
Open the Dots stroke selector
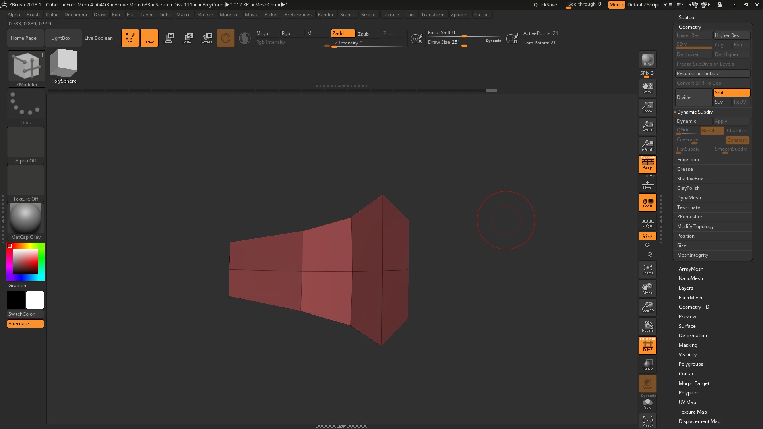point(25,107)
